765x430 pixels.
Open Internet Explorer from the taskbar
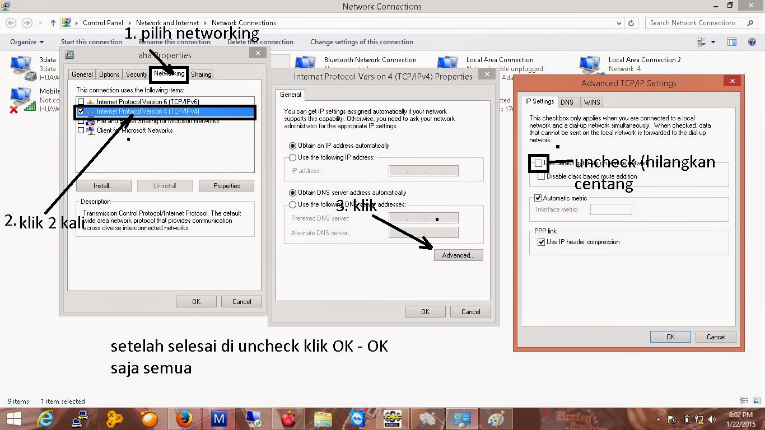[45, 418]
